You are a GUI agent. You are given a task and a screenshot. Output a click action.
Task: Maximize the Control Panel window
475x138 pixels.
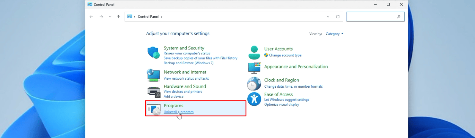click(x=388, y=4)
